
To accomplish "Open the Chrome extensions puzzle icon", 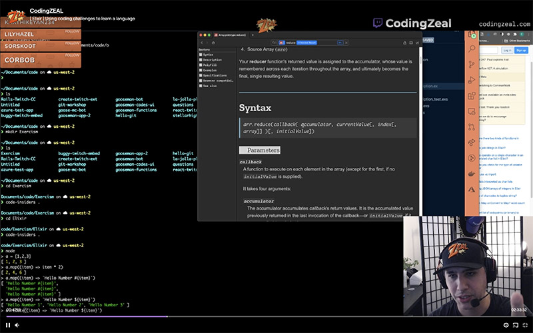I will coord(514,35).
